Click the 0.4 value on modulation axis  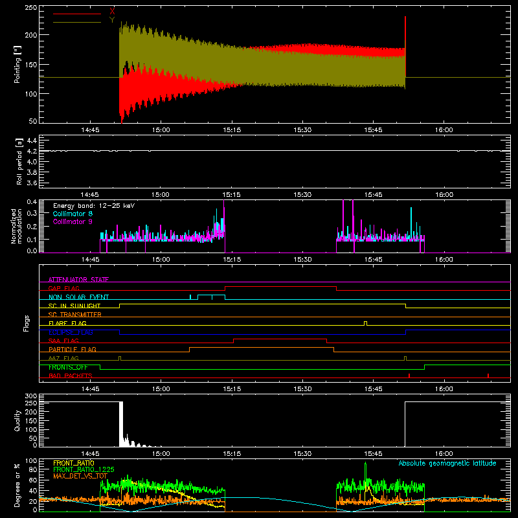click(x=32, y=201)
